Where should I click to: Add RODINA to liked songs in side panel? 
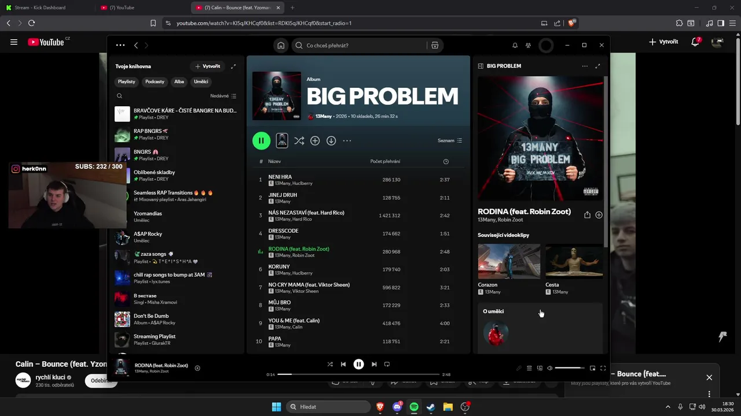click(x=599, y=215)
